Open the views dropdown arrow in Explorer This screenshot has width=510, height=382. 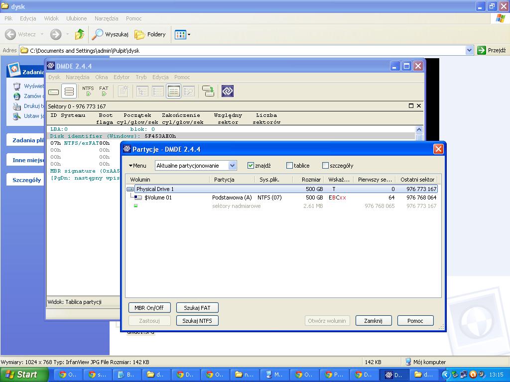coord(189,34)
